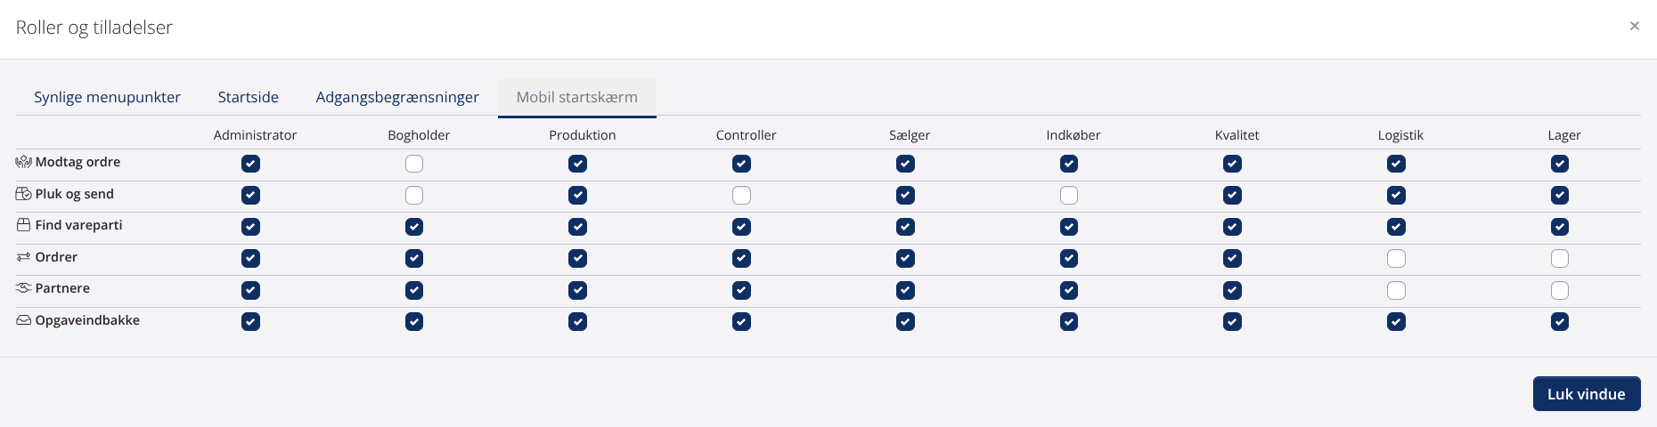Screen dimensions: 1657x427
Task: Click the Opgaveindbakke inbox icon
Action: pyautogui.click(x=23, y=320)
